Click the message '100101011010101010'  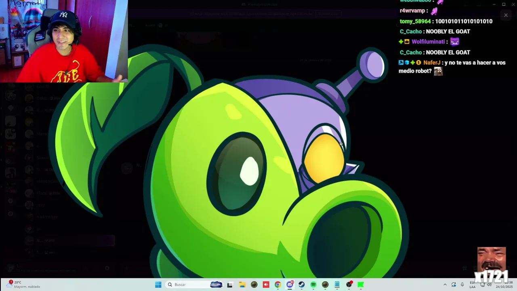point(464,21)
